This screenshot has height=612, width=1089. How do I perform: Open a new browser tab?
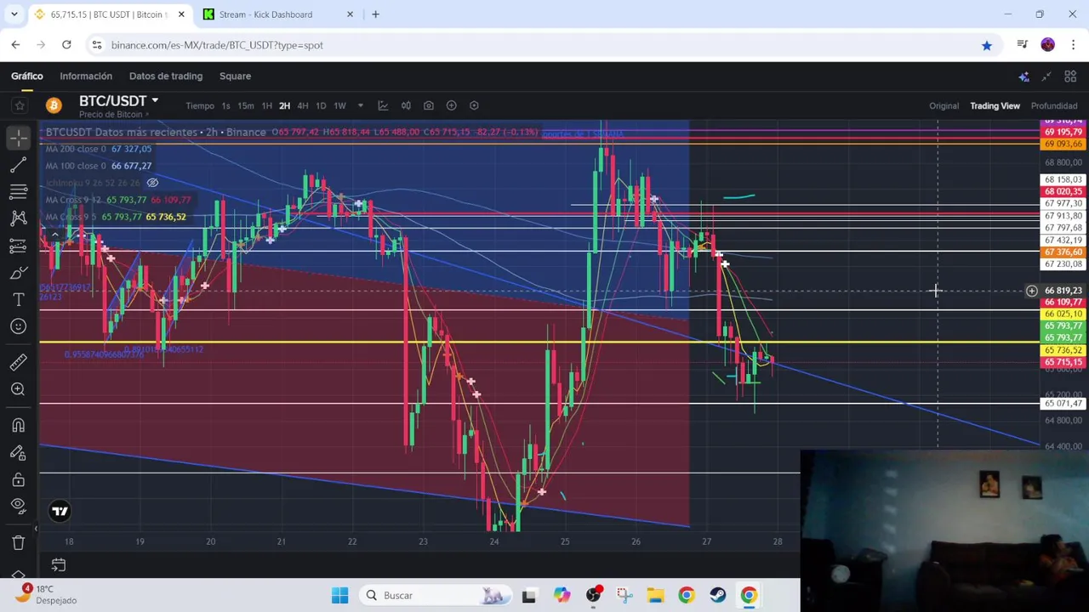[375, 14]
